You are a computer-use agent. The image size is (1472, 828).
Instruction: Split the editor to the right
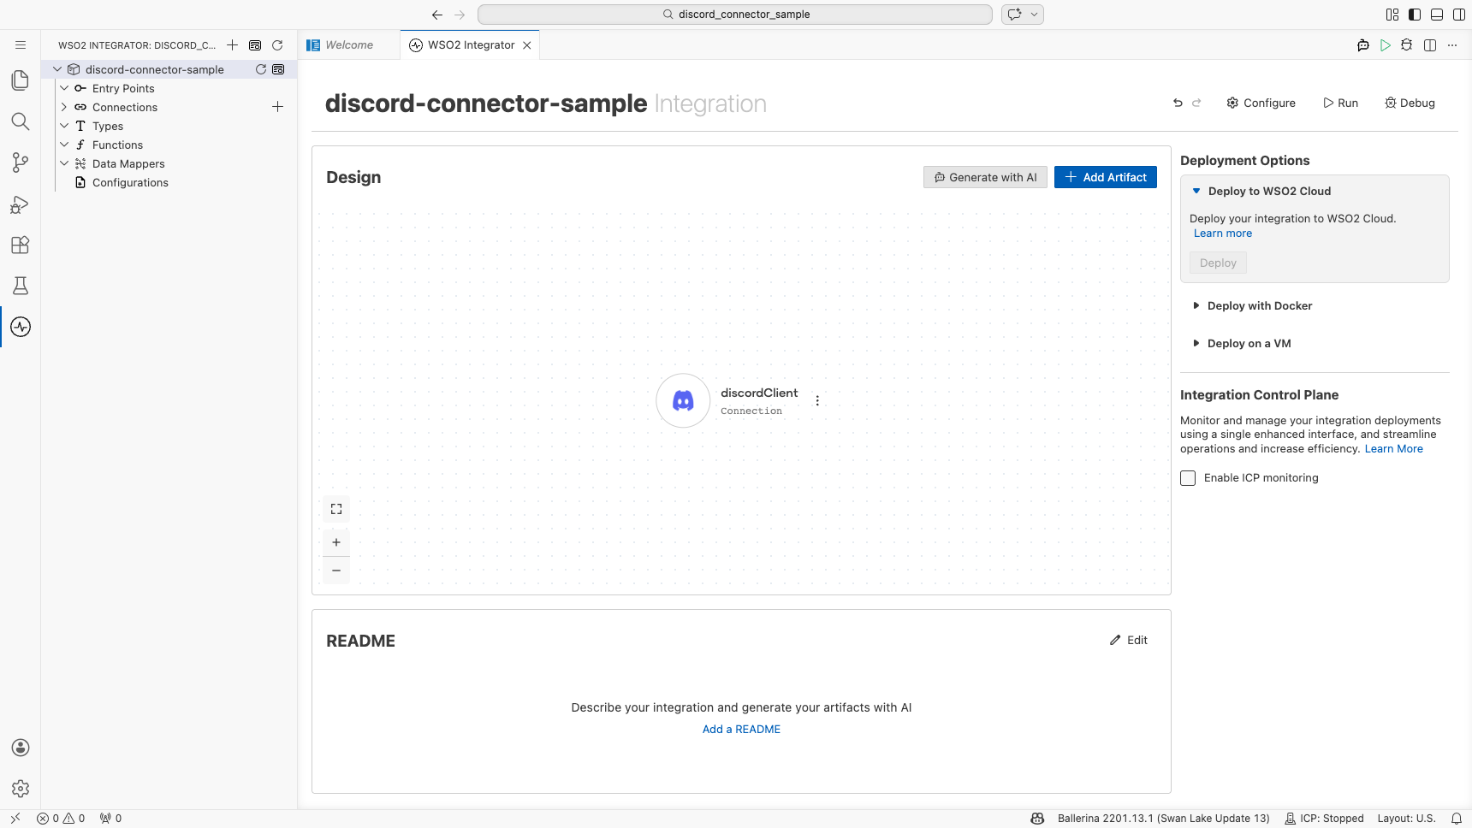[x=1430, y=45]
